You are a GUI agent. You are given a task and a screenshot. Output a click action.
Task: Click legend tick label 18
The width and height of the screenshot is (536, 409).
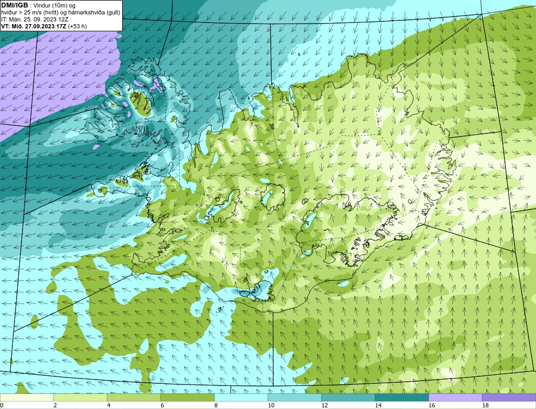[x=485, y=405]
